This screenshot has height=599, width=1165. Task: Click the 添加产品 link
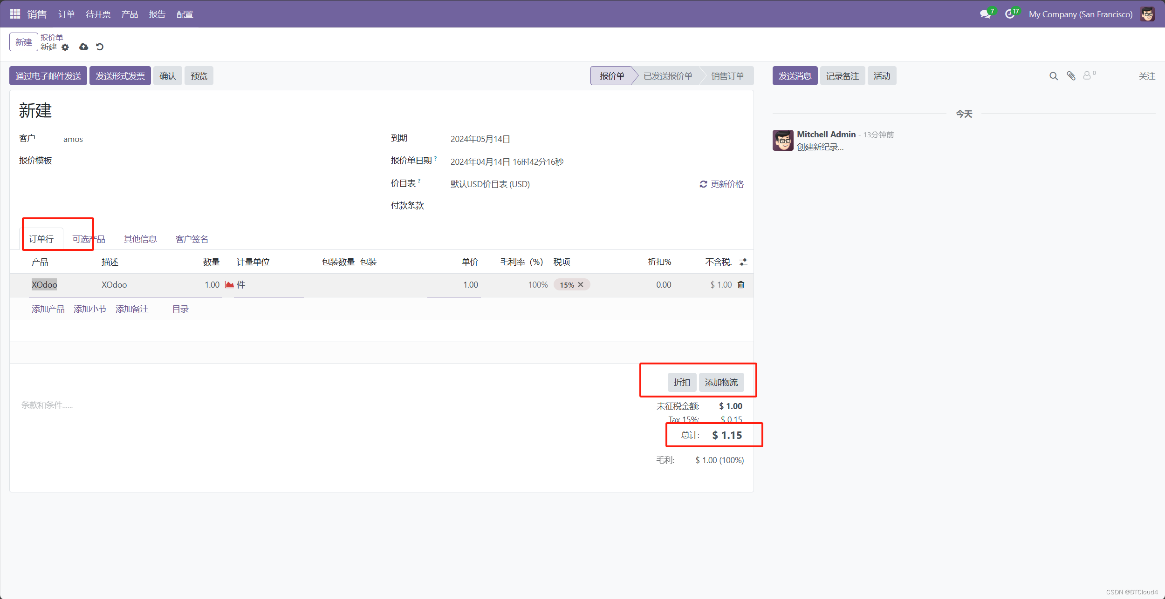point(48,309)
